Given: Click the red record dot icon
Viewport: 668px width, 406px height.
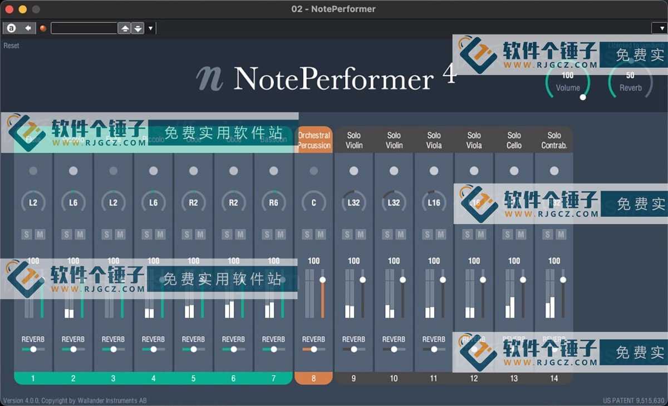Looking at the screenshot, I should point(43,28).
